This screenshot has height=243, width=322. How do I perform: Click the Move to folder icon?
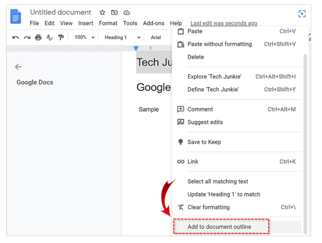click(114, 12)
